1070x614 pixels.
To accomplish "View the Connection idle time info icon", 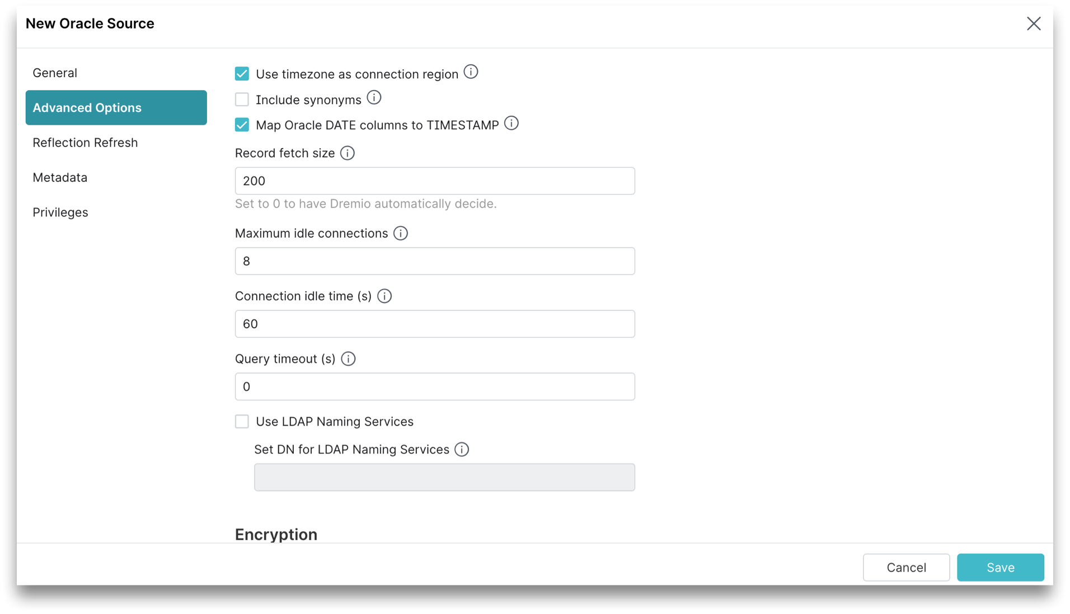I will coord(384,296).
